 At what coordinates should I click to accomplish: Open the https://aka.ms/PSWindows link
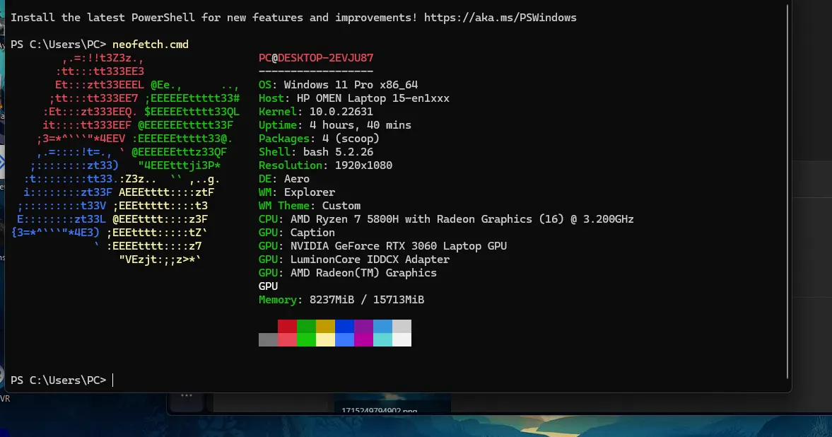[500, 18]
